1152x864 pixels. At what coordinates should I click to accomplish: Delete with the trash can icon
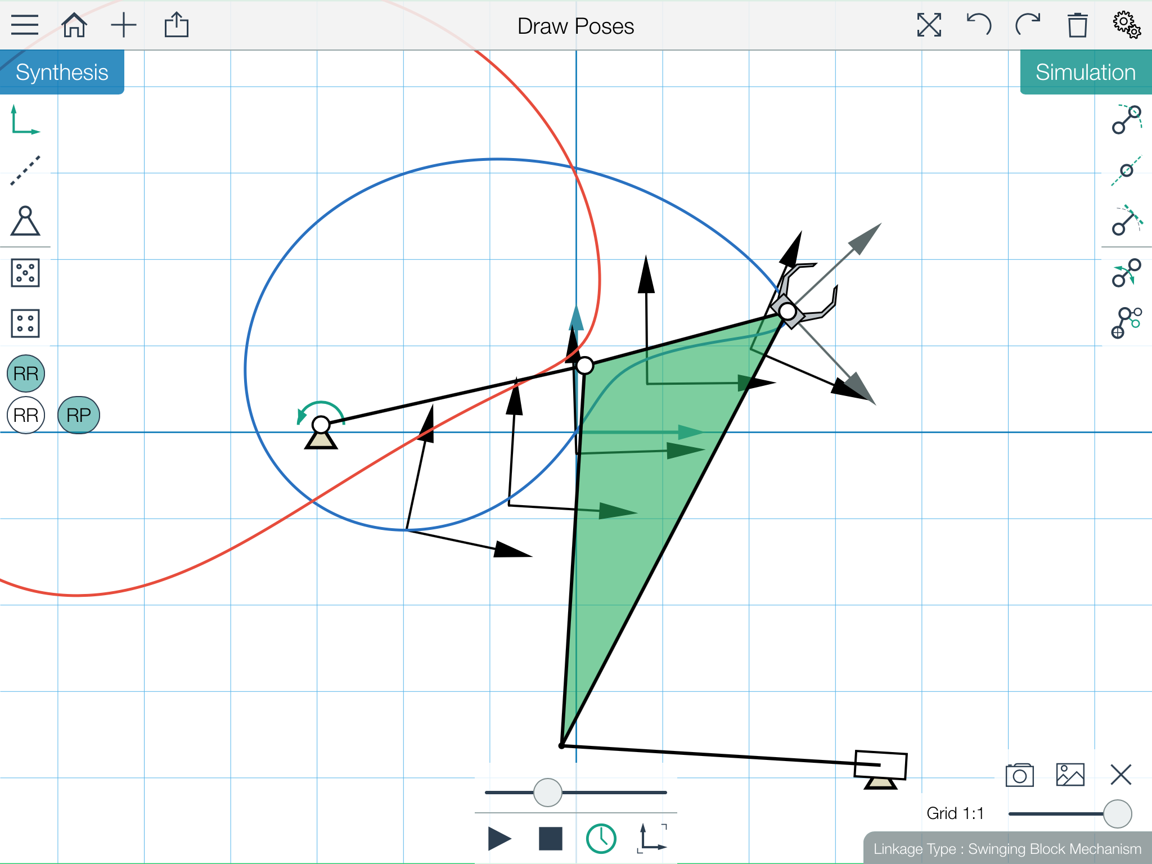pos(1077,25)
